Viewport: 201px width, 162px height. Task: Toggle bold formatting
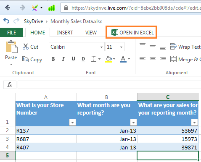[53, 59]
